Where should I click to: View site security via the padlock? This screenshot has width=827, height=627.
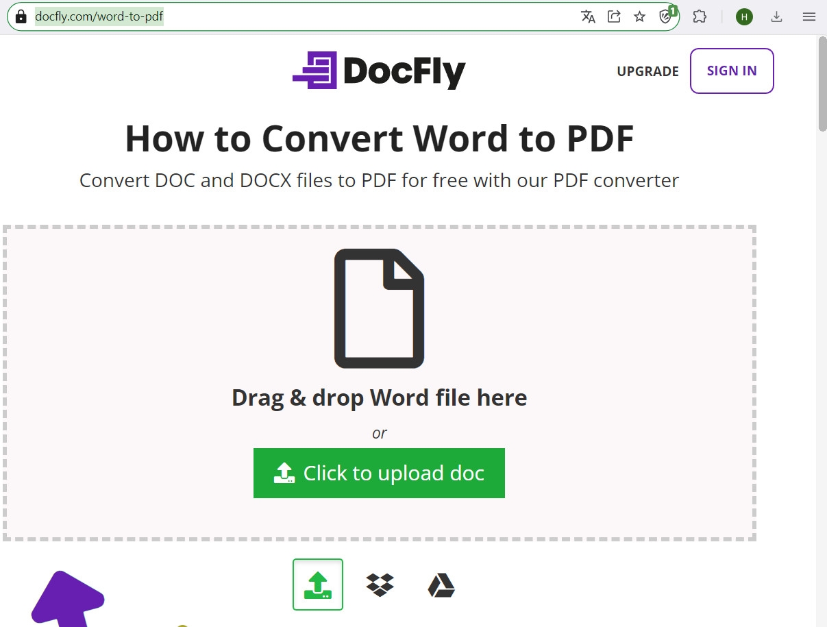[x=21, y=15]
